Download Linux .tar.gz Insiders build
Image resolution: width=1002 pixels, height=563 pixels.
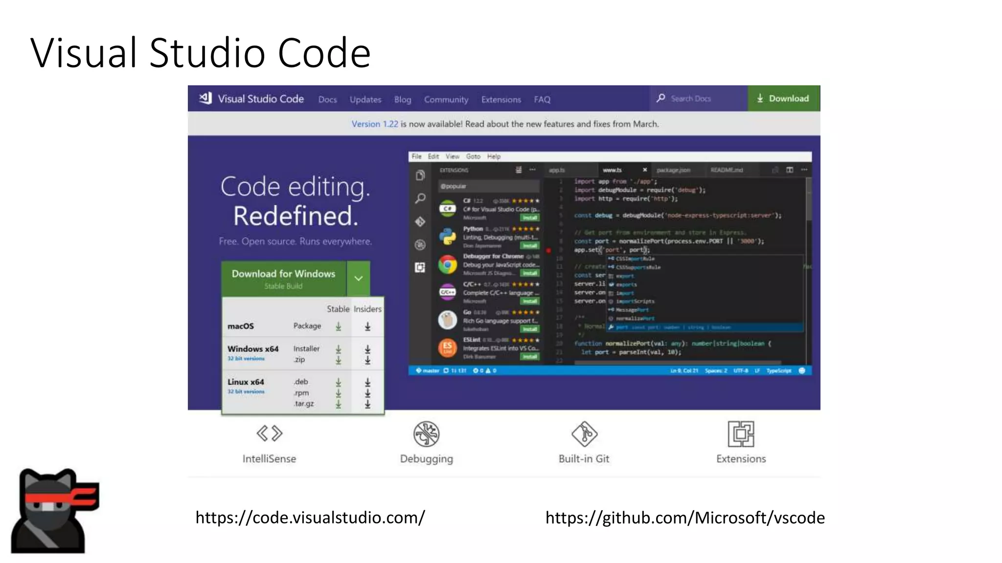pos(367,404)
